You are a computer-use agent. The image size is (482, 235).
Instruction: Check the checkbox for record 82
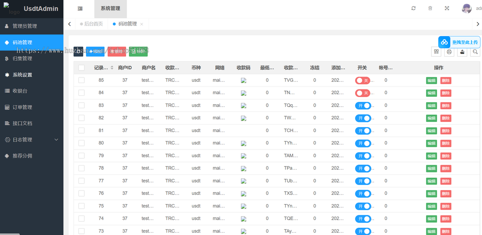pyautogui.click(x=82, y=118)
